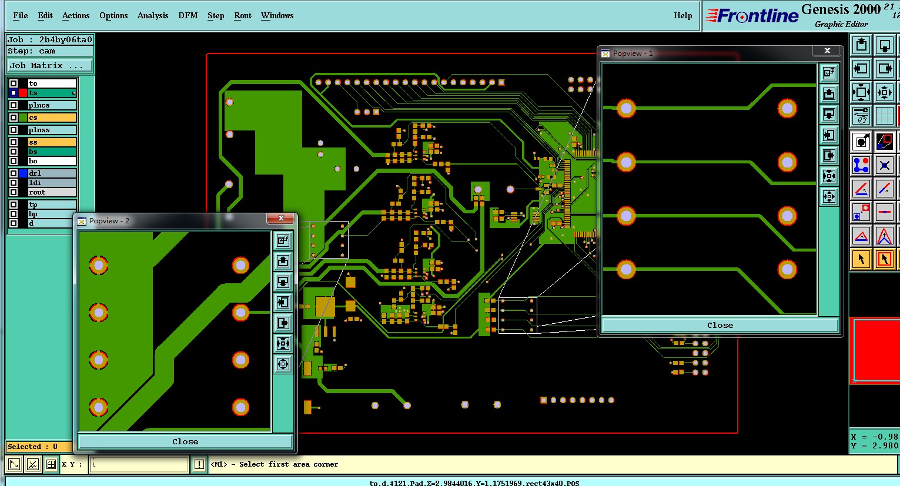Viewport: 900px width, 486px height.
Task: Select the connected-nodes net selection icon
Action: click(861, 165)
